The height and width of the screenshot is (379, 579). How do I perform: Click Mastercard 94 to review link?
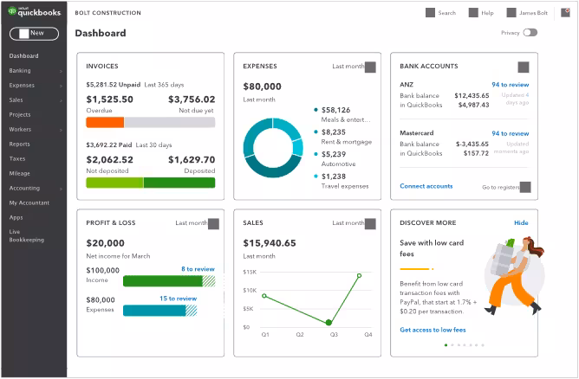click(511, 133)
